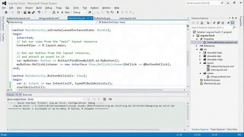Image resolution: width=244 pixels, height=137 pixels.
Task: Switch to the Error List tab
Action: point(27,95)
